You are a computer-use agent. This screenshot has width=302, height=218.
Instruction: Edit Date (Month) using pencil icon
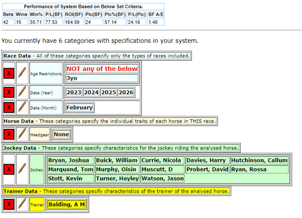22,107
